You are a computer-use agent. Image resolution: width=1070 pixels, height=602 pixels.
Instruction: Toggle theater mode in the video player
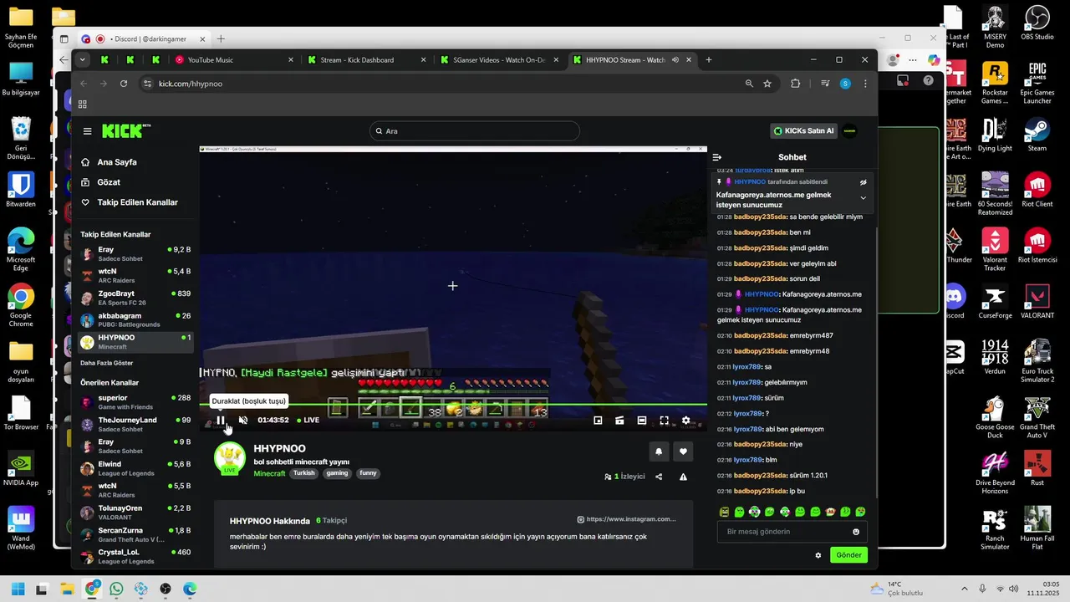(642, 421)
